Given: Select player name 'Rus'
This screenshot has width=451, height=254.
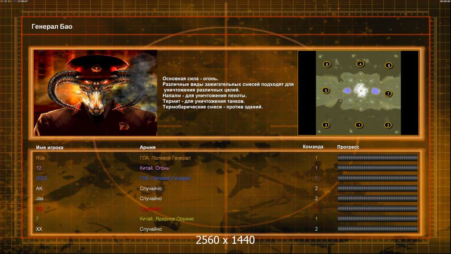Looking at the screenshot, I should pyautogui.click(x=40, y=158).
